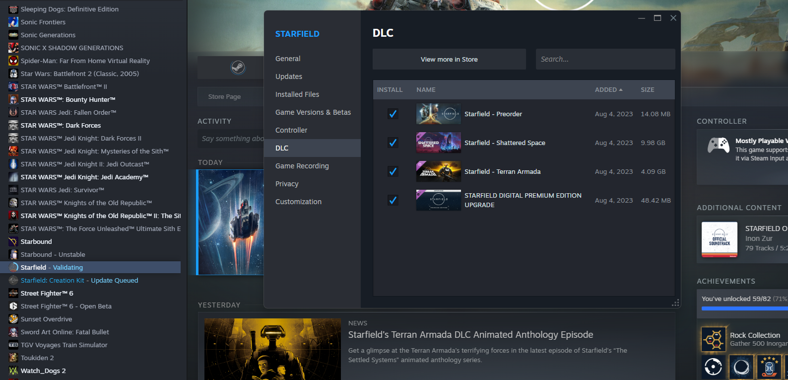Uncheck install for Digital Premium Edition Upgrade
Viewport: 788px width, 380px height.
(393, 200)
